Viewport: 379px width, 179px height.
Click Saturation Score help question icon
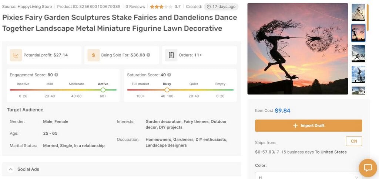pyautogui.click(x=169, y=75)
